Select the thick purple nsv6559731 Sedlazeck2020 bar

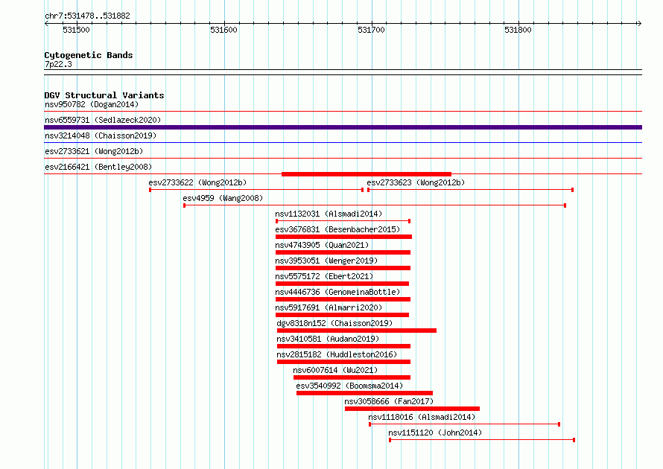343,127
